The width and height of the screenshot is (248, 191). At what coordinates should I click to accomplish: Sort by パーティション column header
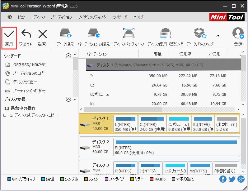(112, 54)
